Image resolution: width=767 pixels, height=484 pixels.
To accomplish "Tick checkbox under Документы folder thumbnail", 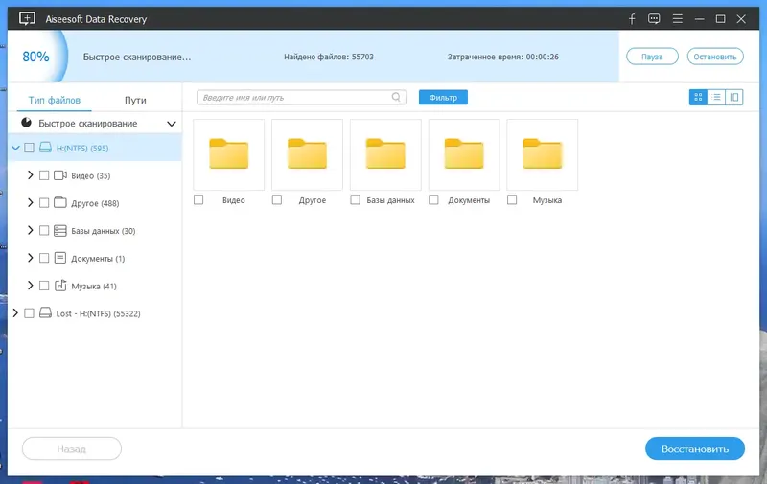I will (x=433, y=199).
